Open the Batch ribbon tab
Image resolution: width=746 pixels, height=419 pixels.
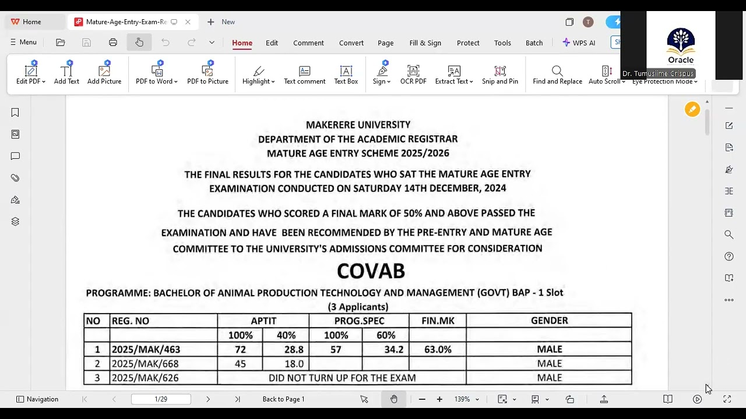coord(534,43)
